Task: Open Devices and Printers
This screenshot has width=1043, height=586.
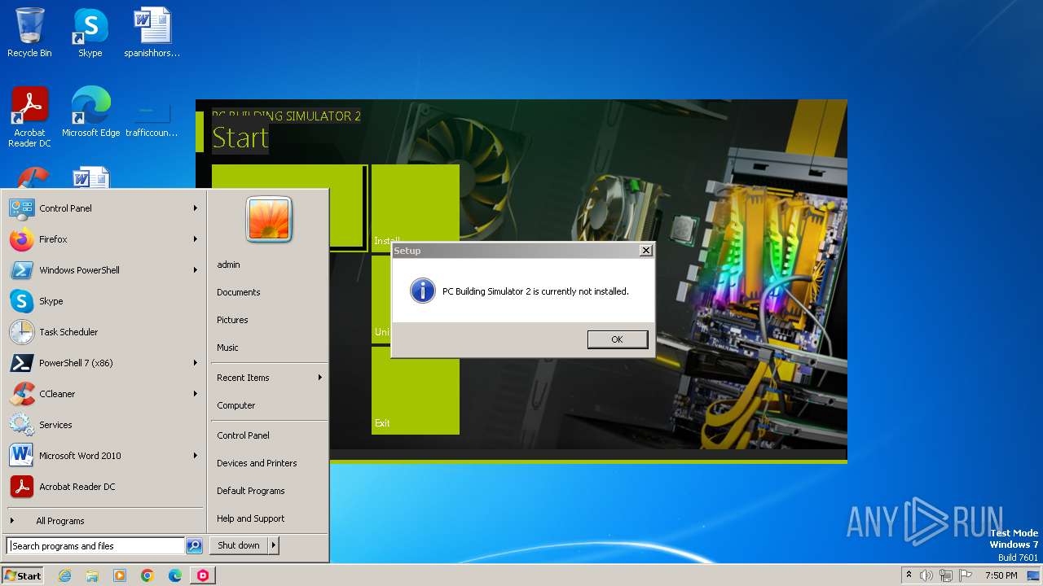Action: pyautogui.click(x=269, y=463)
